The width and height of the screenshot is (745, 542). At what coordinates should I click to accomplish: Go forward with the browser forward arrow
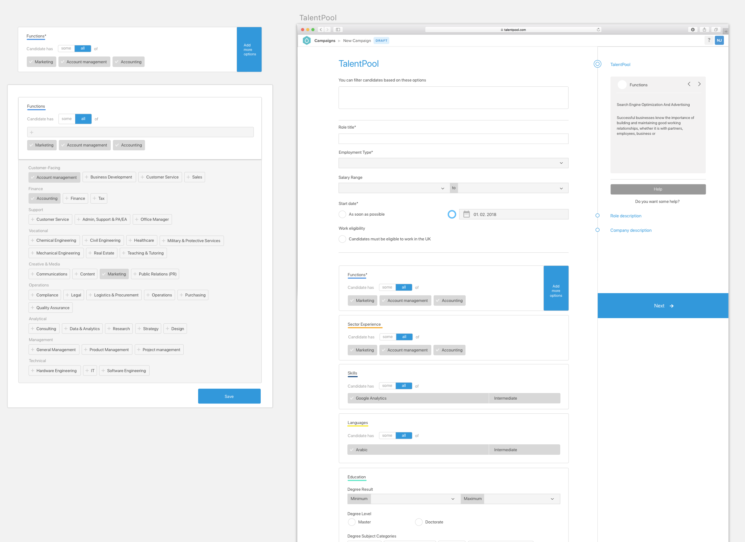(327, 30)
